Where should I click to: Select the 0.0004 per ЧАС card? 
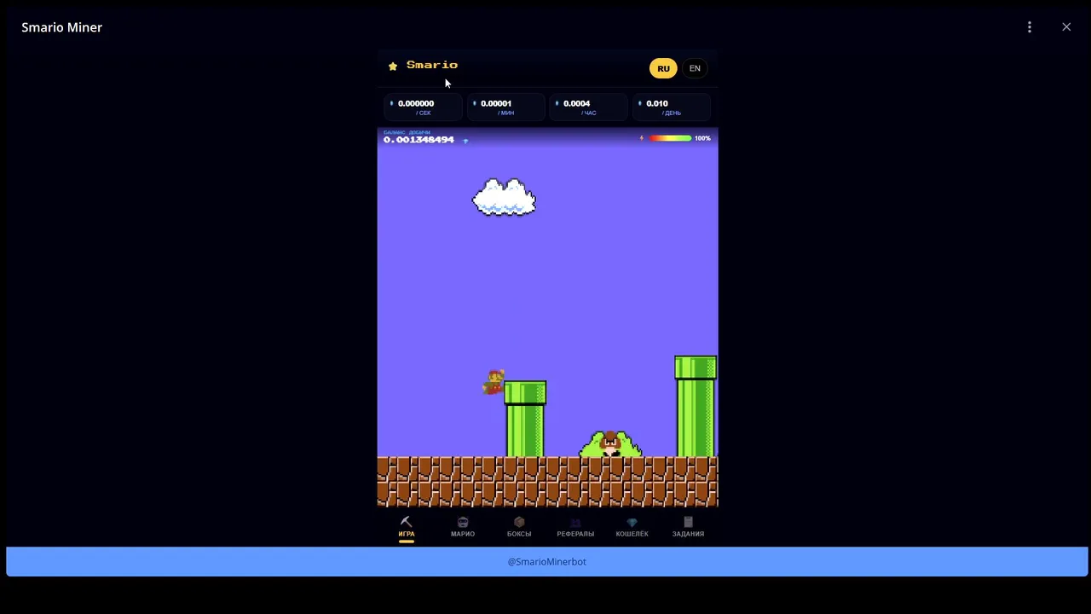tap(588, 107)
